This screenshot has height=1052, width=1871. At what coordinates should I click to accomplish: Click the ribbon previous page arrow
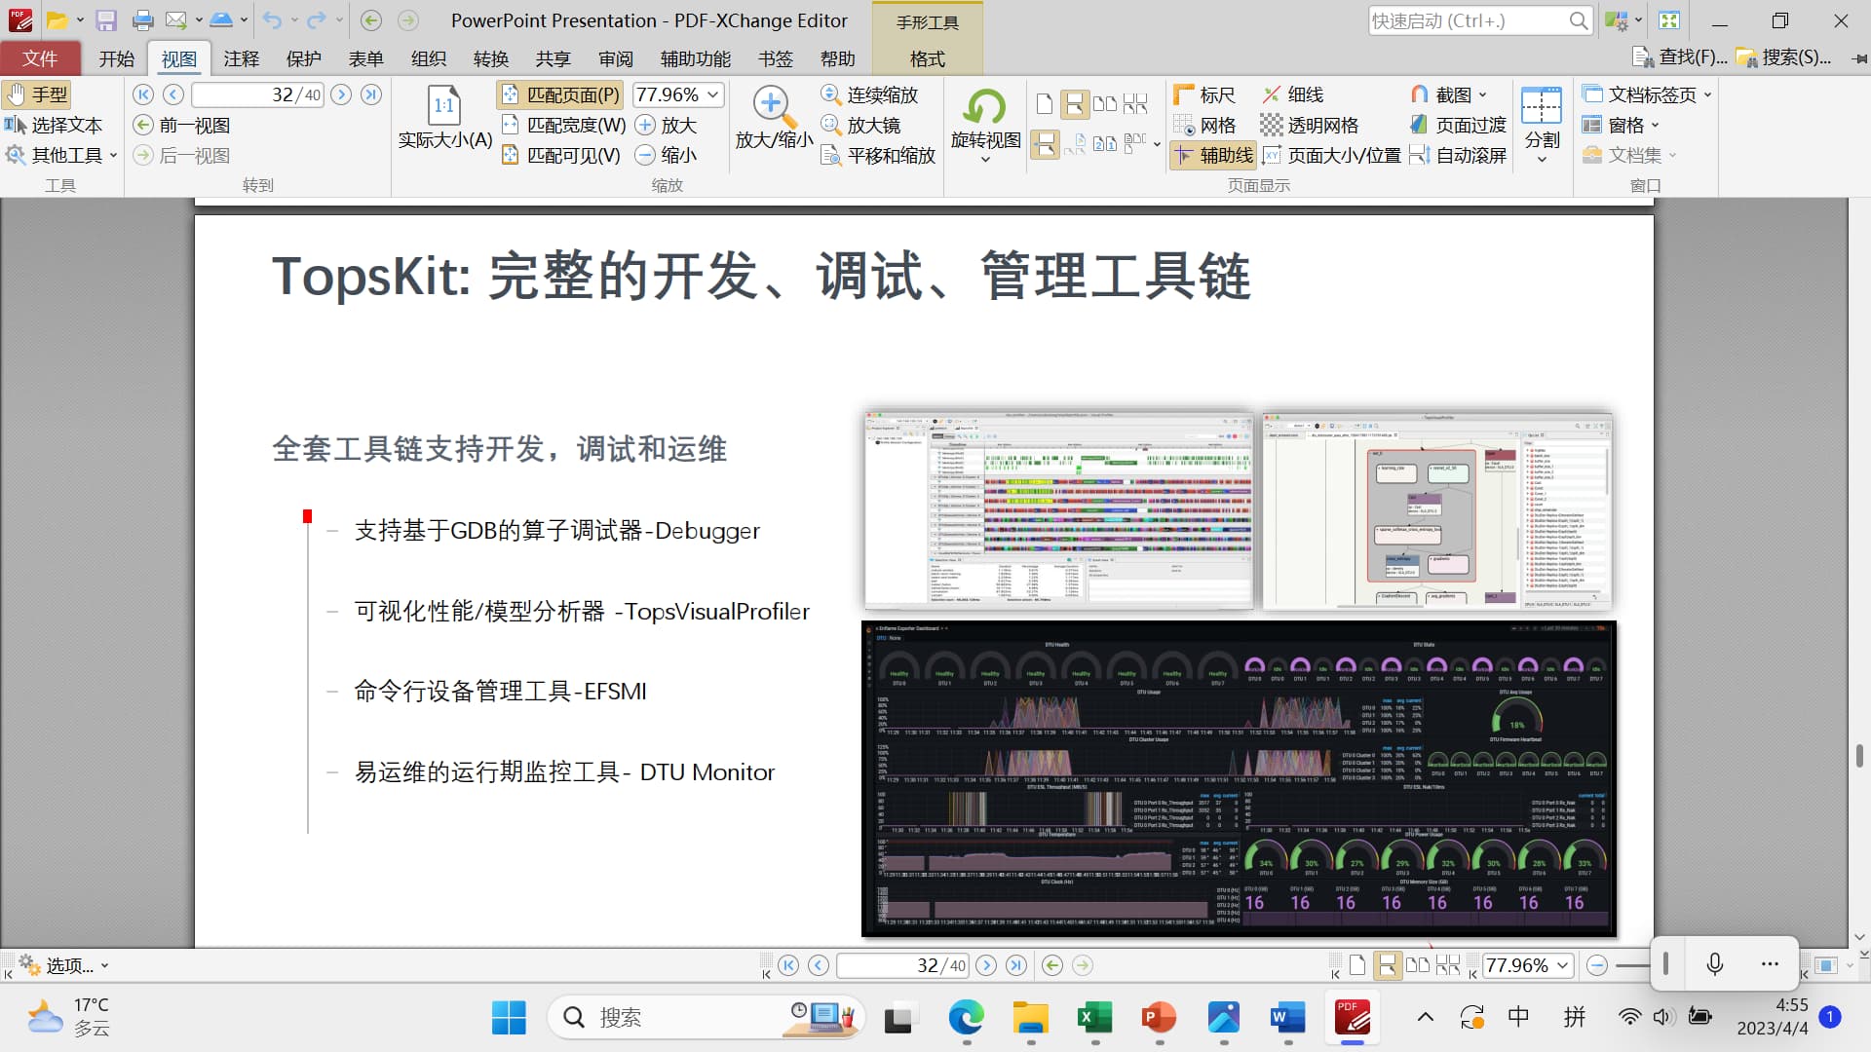[173, 94]
